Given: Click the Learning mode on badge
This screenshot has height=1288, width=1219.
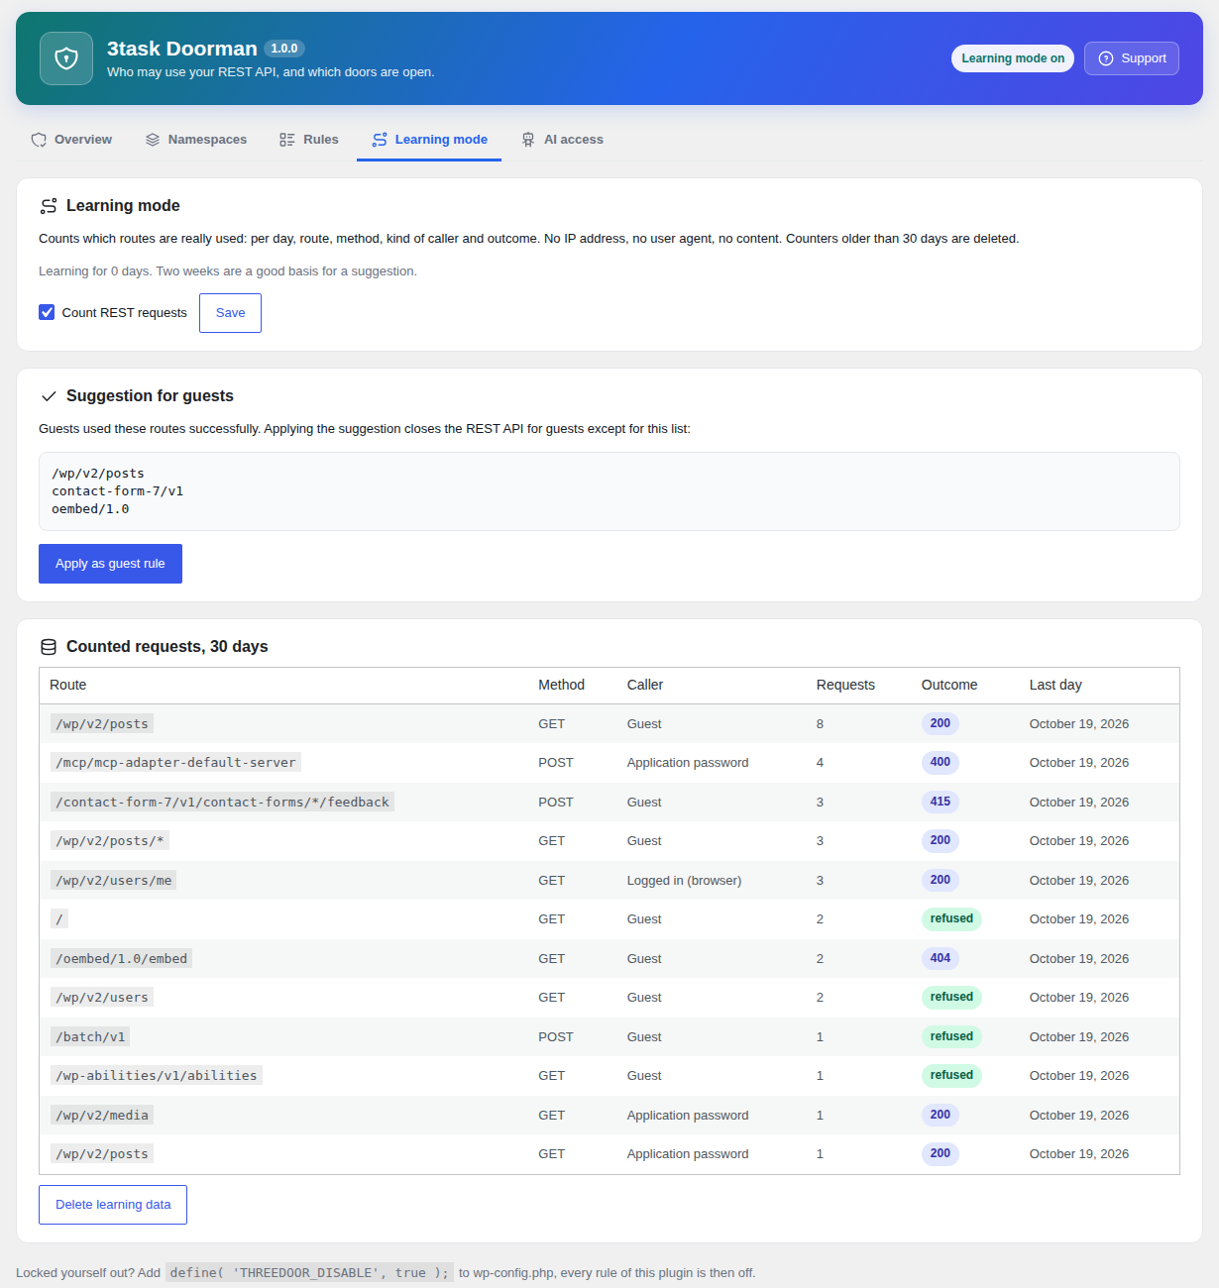Looking at the screenshot, I should (1013, 58).
